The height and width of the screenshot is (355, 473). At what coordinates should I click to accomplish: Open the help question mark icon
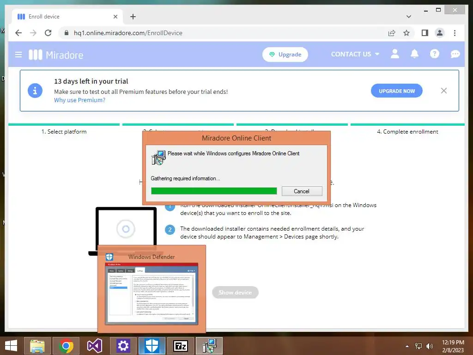pyautogui.click(x=434, y=54)
